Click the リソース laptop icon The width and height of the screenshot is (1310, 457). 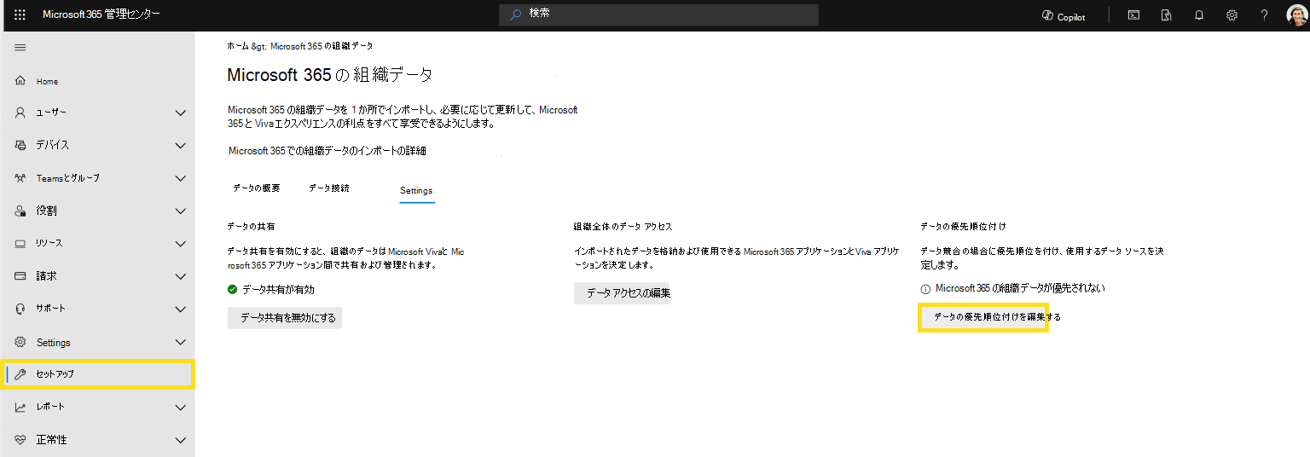pyautogui.click(x=20, y=244)
